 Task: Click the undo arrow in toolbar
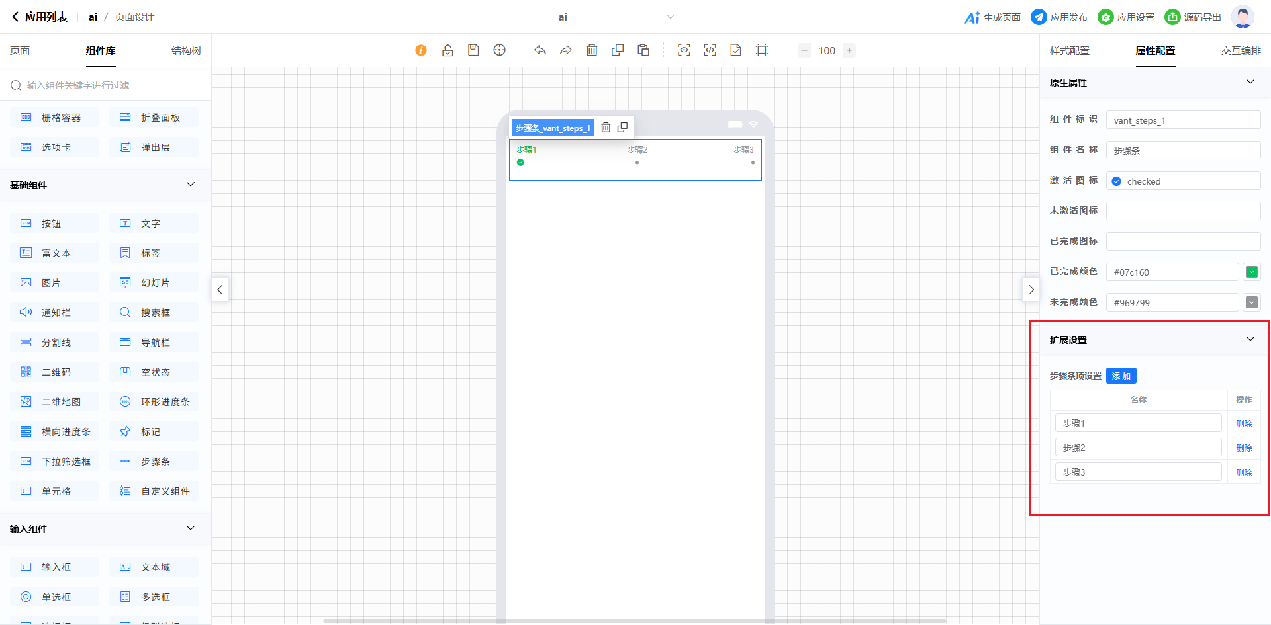(540, 50)
